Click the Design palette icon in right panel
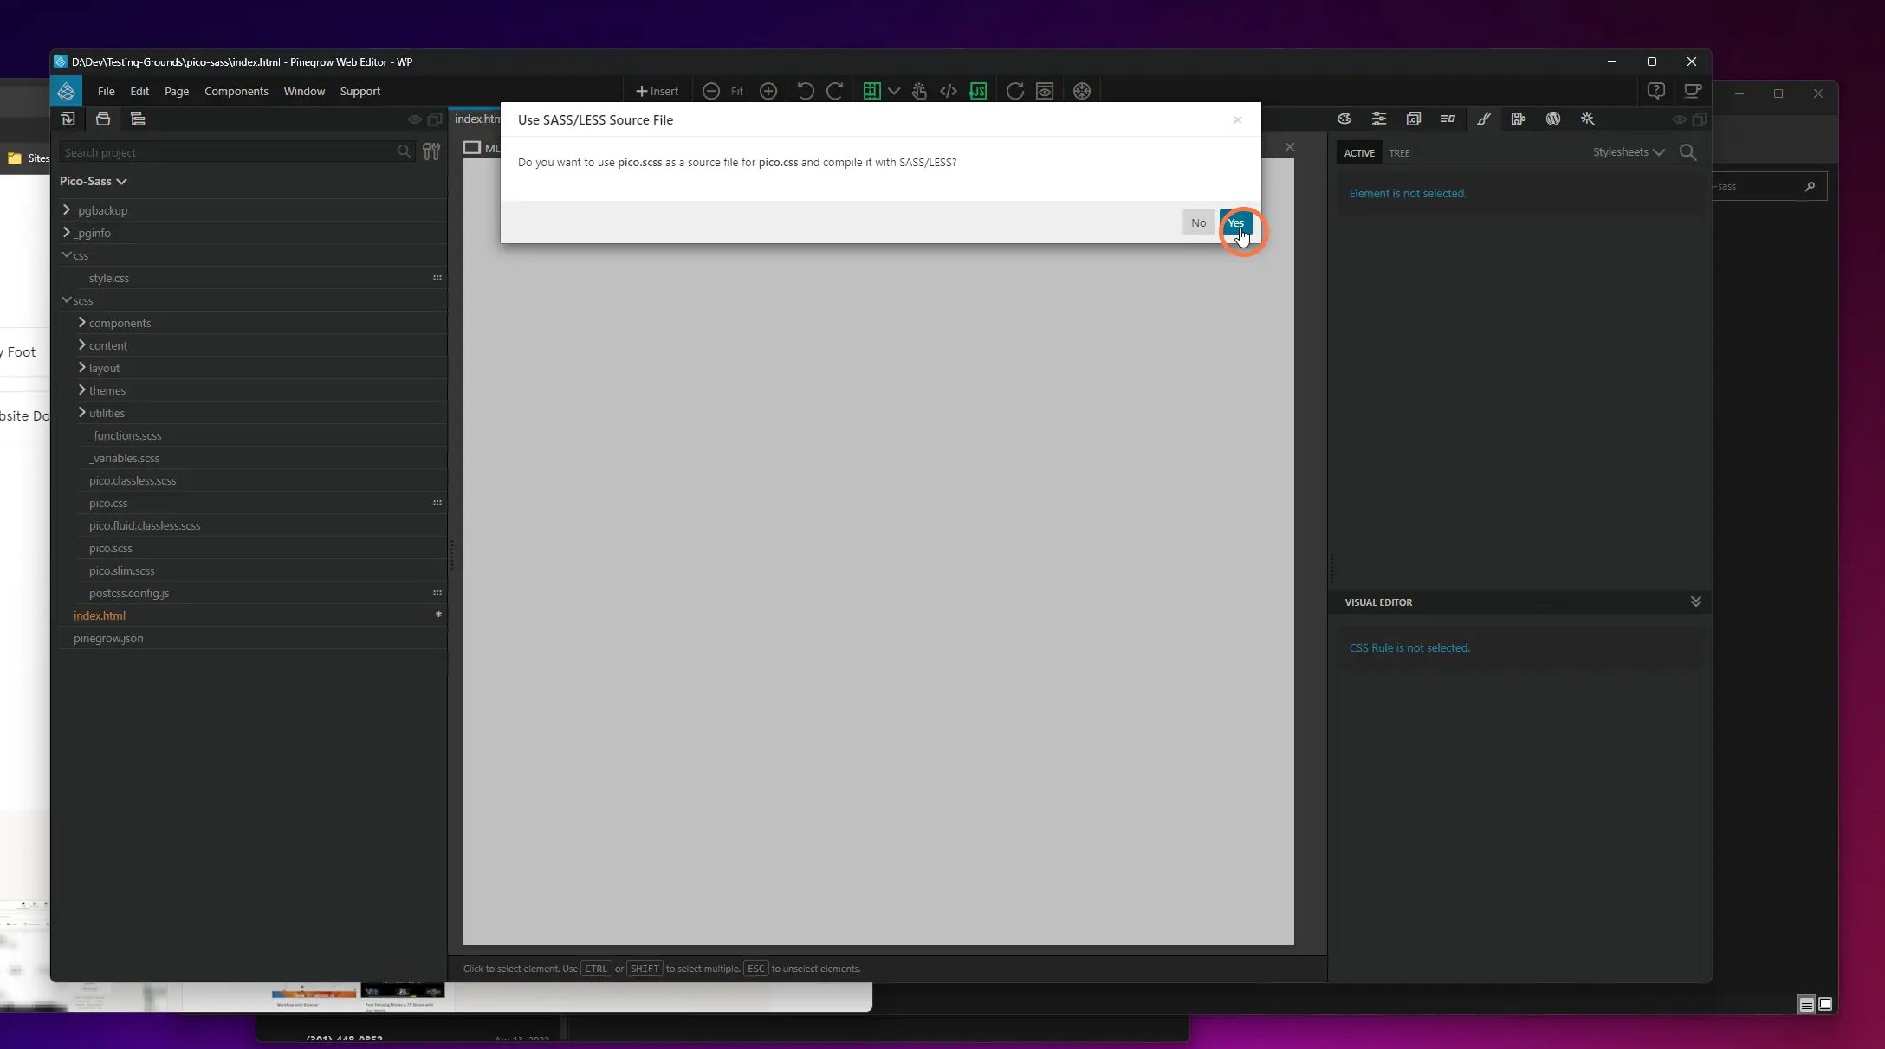Viewport: 1885px width, 1049px height. coord(1344,119)
